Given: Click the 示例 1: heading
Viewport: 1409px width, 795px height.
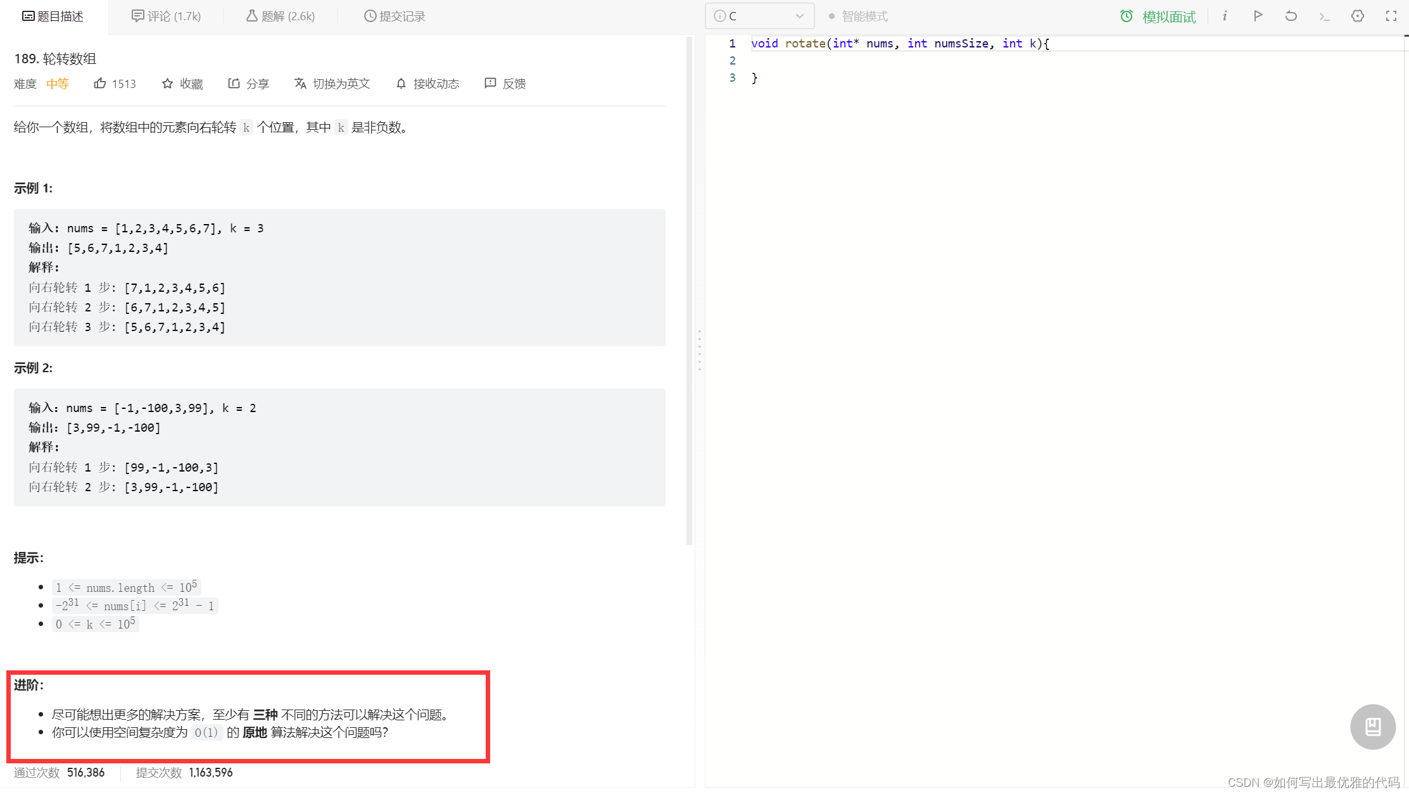Looking at the screenshot, I should coord(34,188).
